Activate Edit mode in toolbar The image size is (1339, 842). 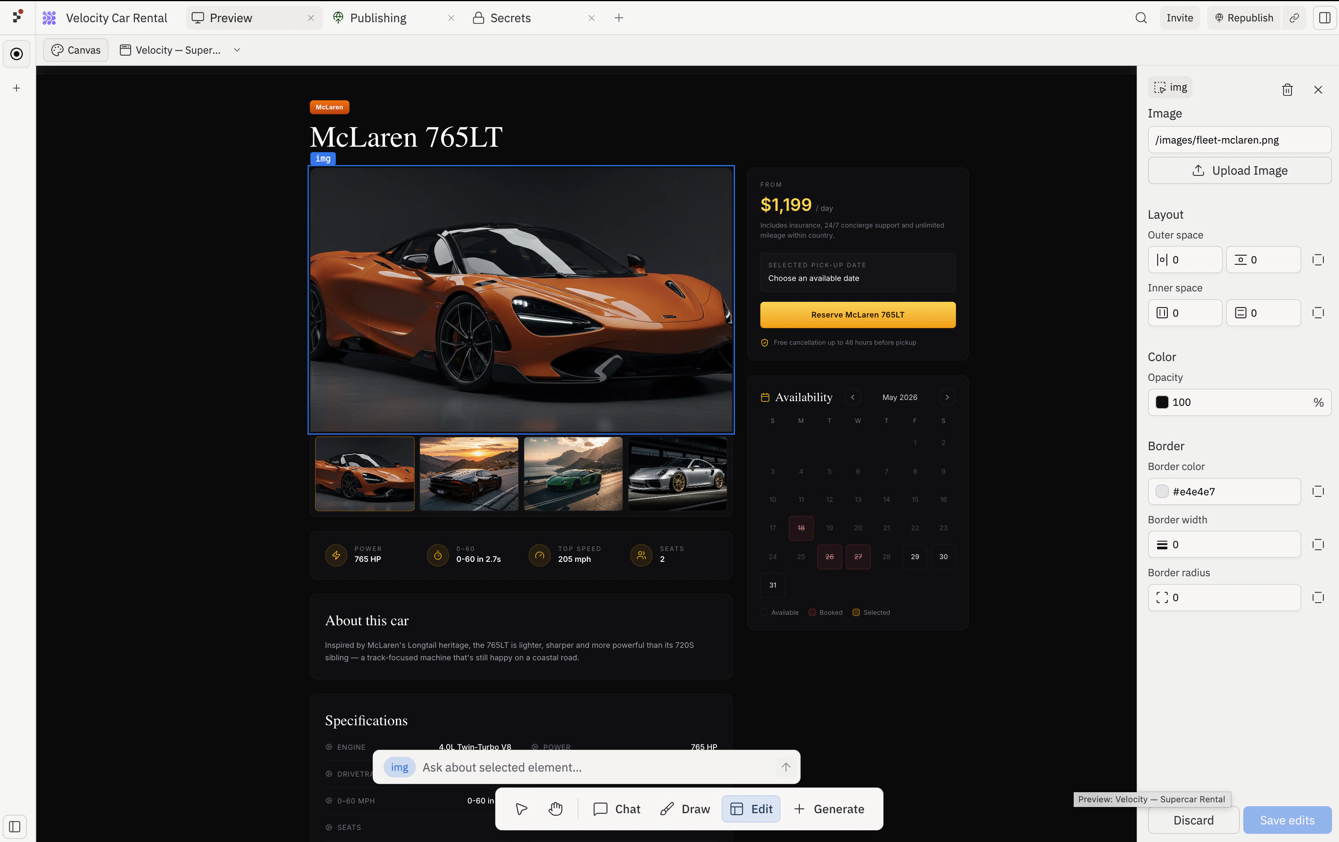(751, 809)
